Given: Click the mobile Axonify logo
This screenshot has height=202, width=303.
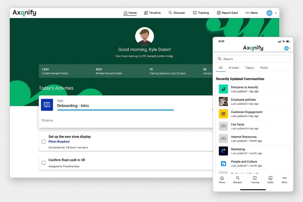Looking at the screenshot, I should 253,48.
